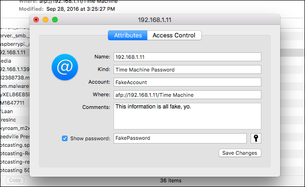Click the Kind field Time Machine Password

point(187,70)
